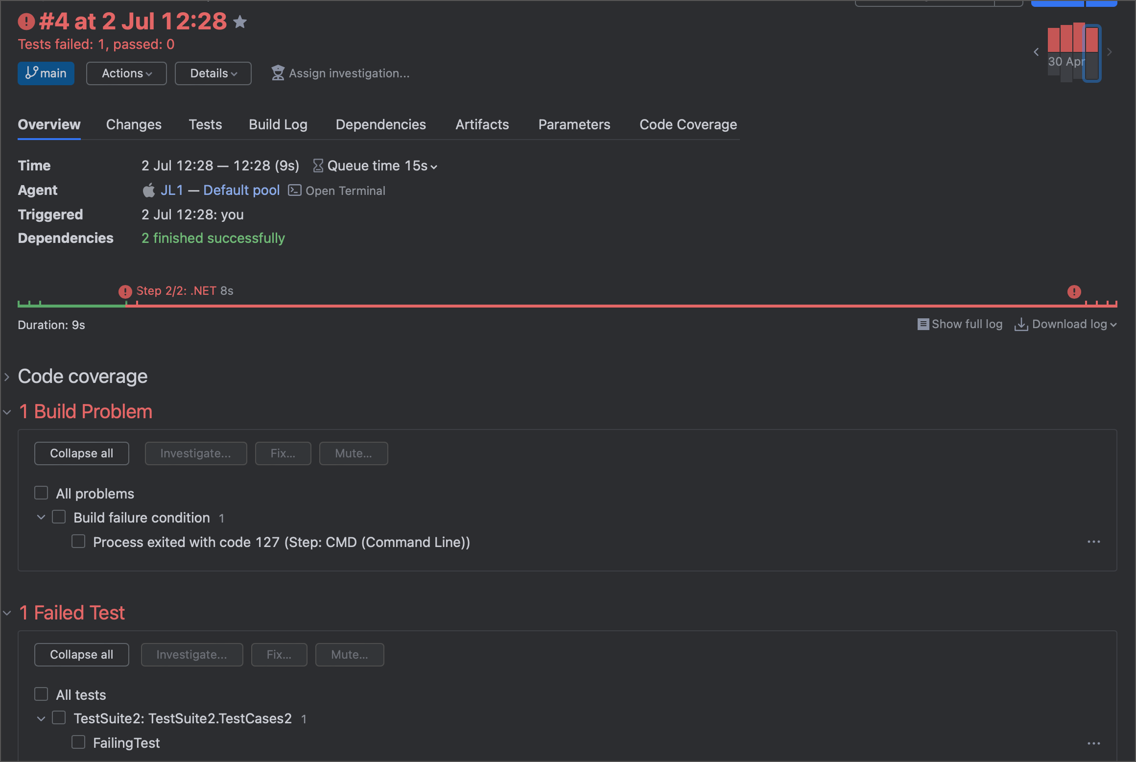Go to previous builds in history chart

(1036, 52)
